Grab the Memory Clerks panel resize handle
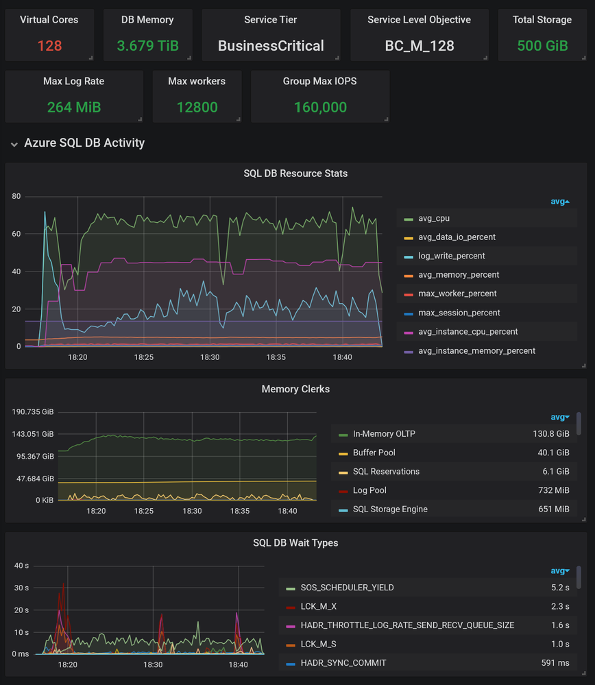The width and height of the screenshot is (595, 685). [x=584, y=520]
